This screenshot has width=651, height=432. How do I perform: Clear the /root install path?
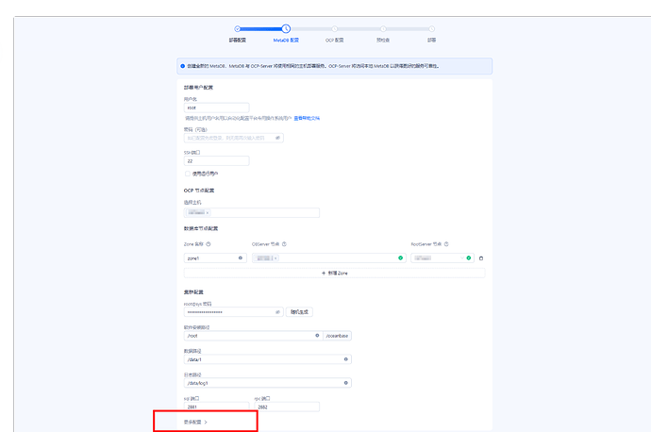tap(317, 335)
